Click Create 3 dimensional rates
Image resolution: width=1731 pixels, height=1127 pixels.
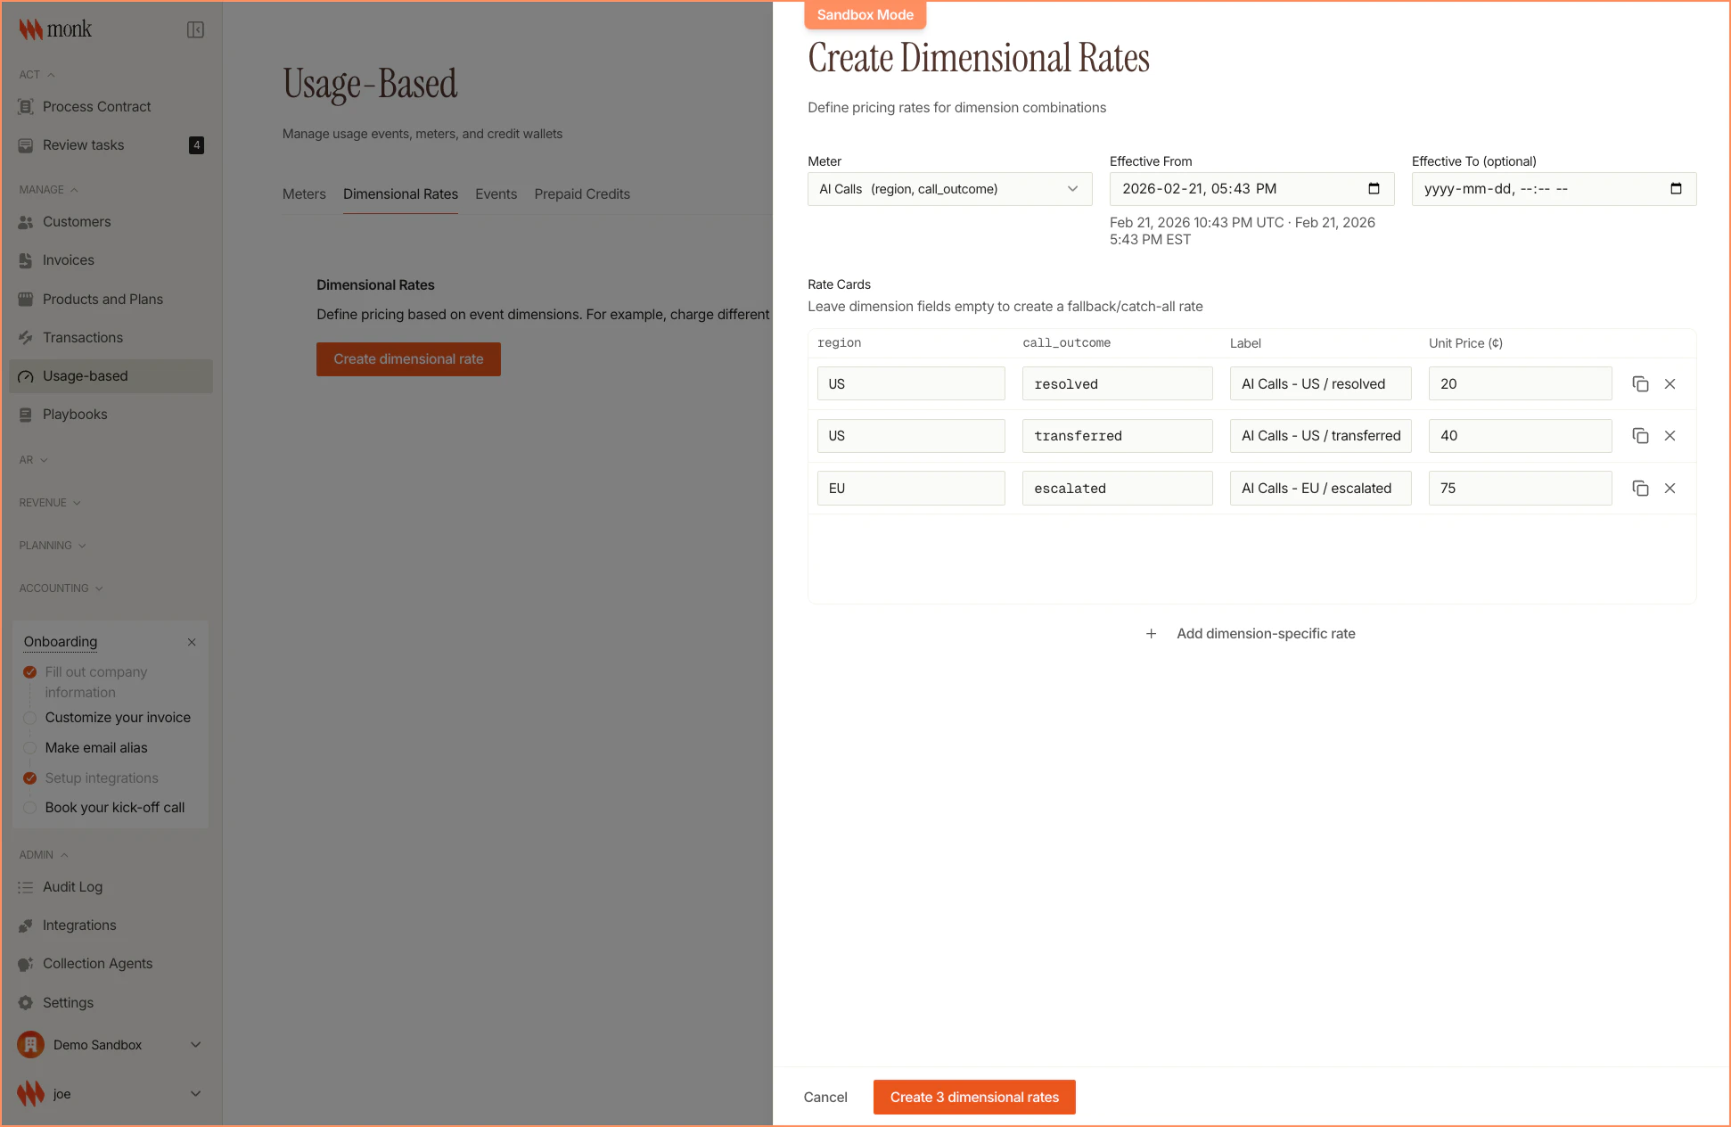[974, 1097]
